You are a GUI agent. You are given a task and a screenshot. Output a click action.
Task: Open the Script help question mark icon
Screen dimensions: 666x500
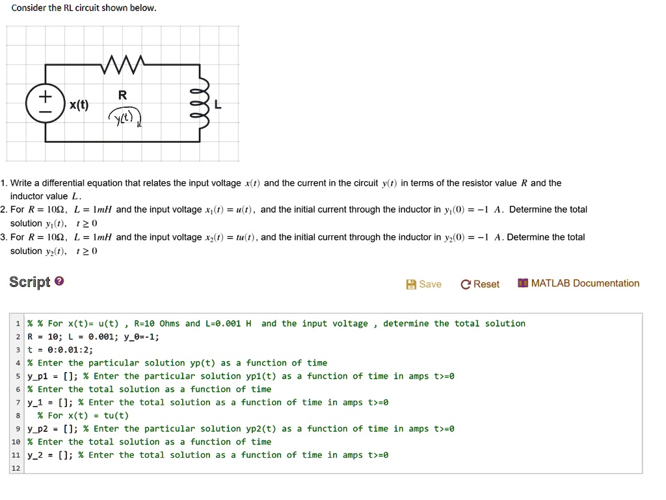(59, 281)
